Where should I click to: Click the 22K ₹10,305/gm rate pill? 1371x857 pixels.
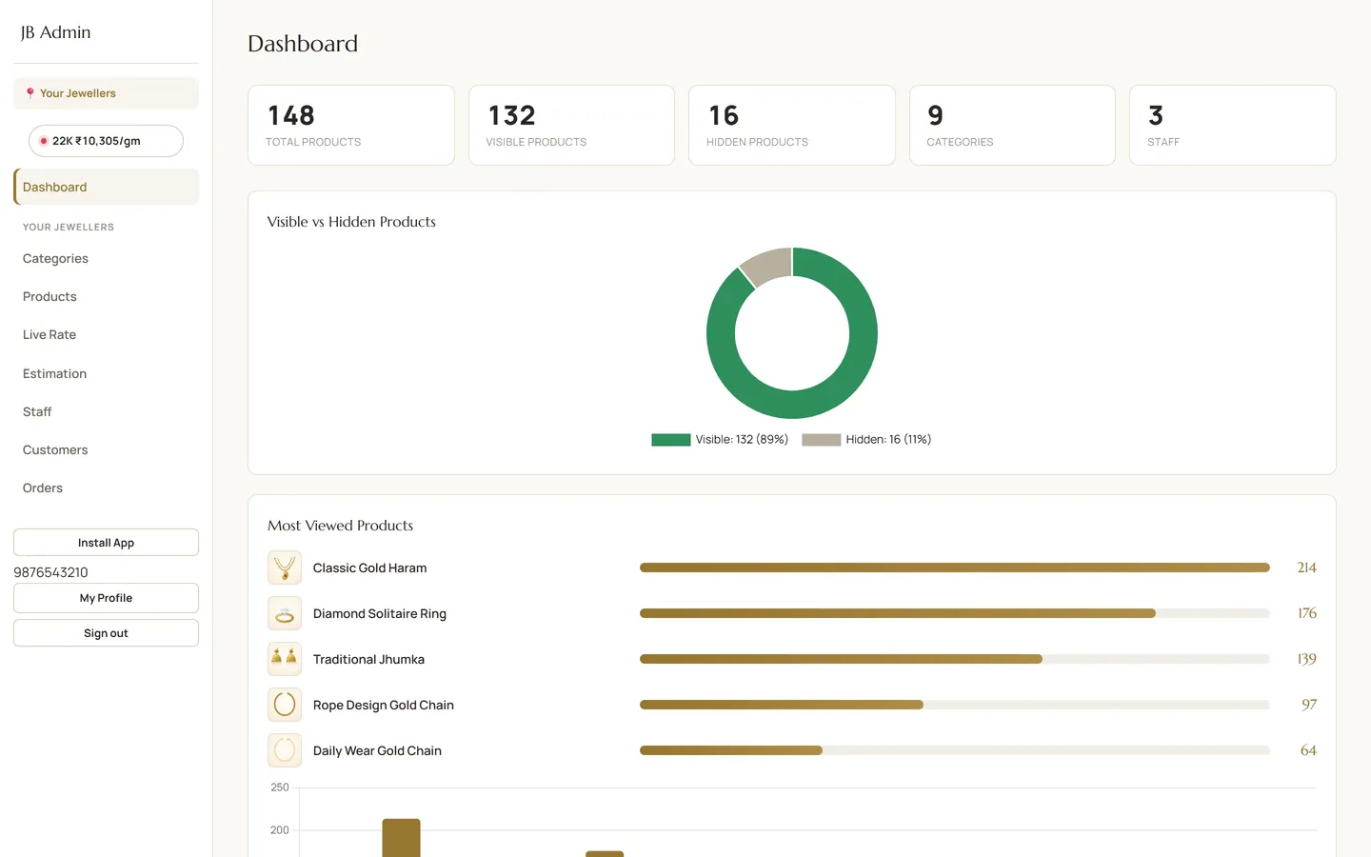[106, 141]
